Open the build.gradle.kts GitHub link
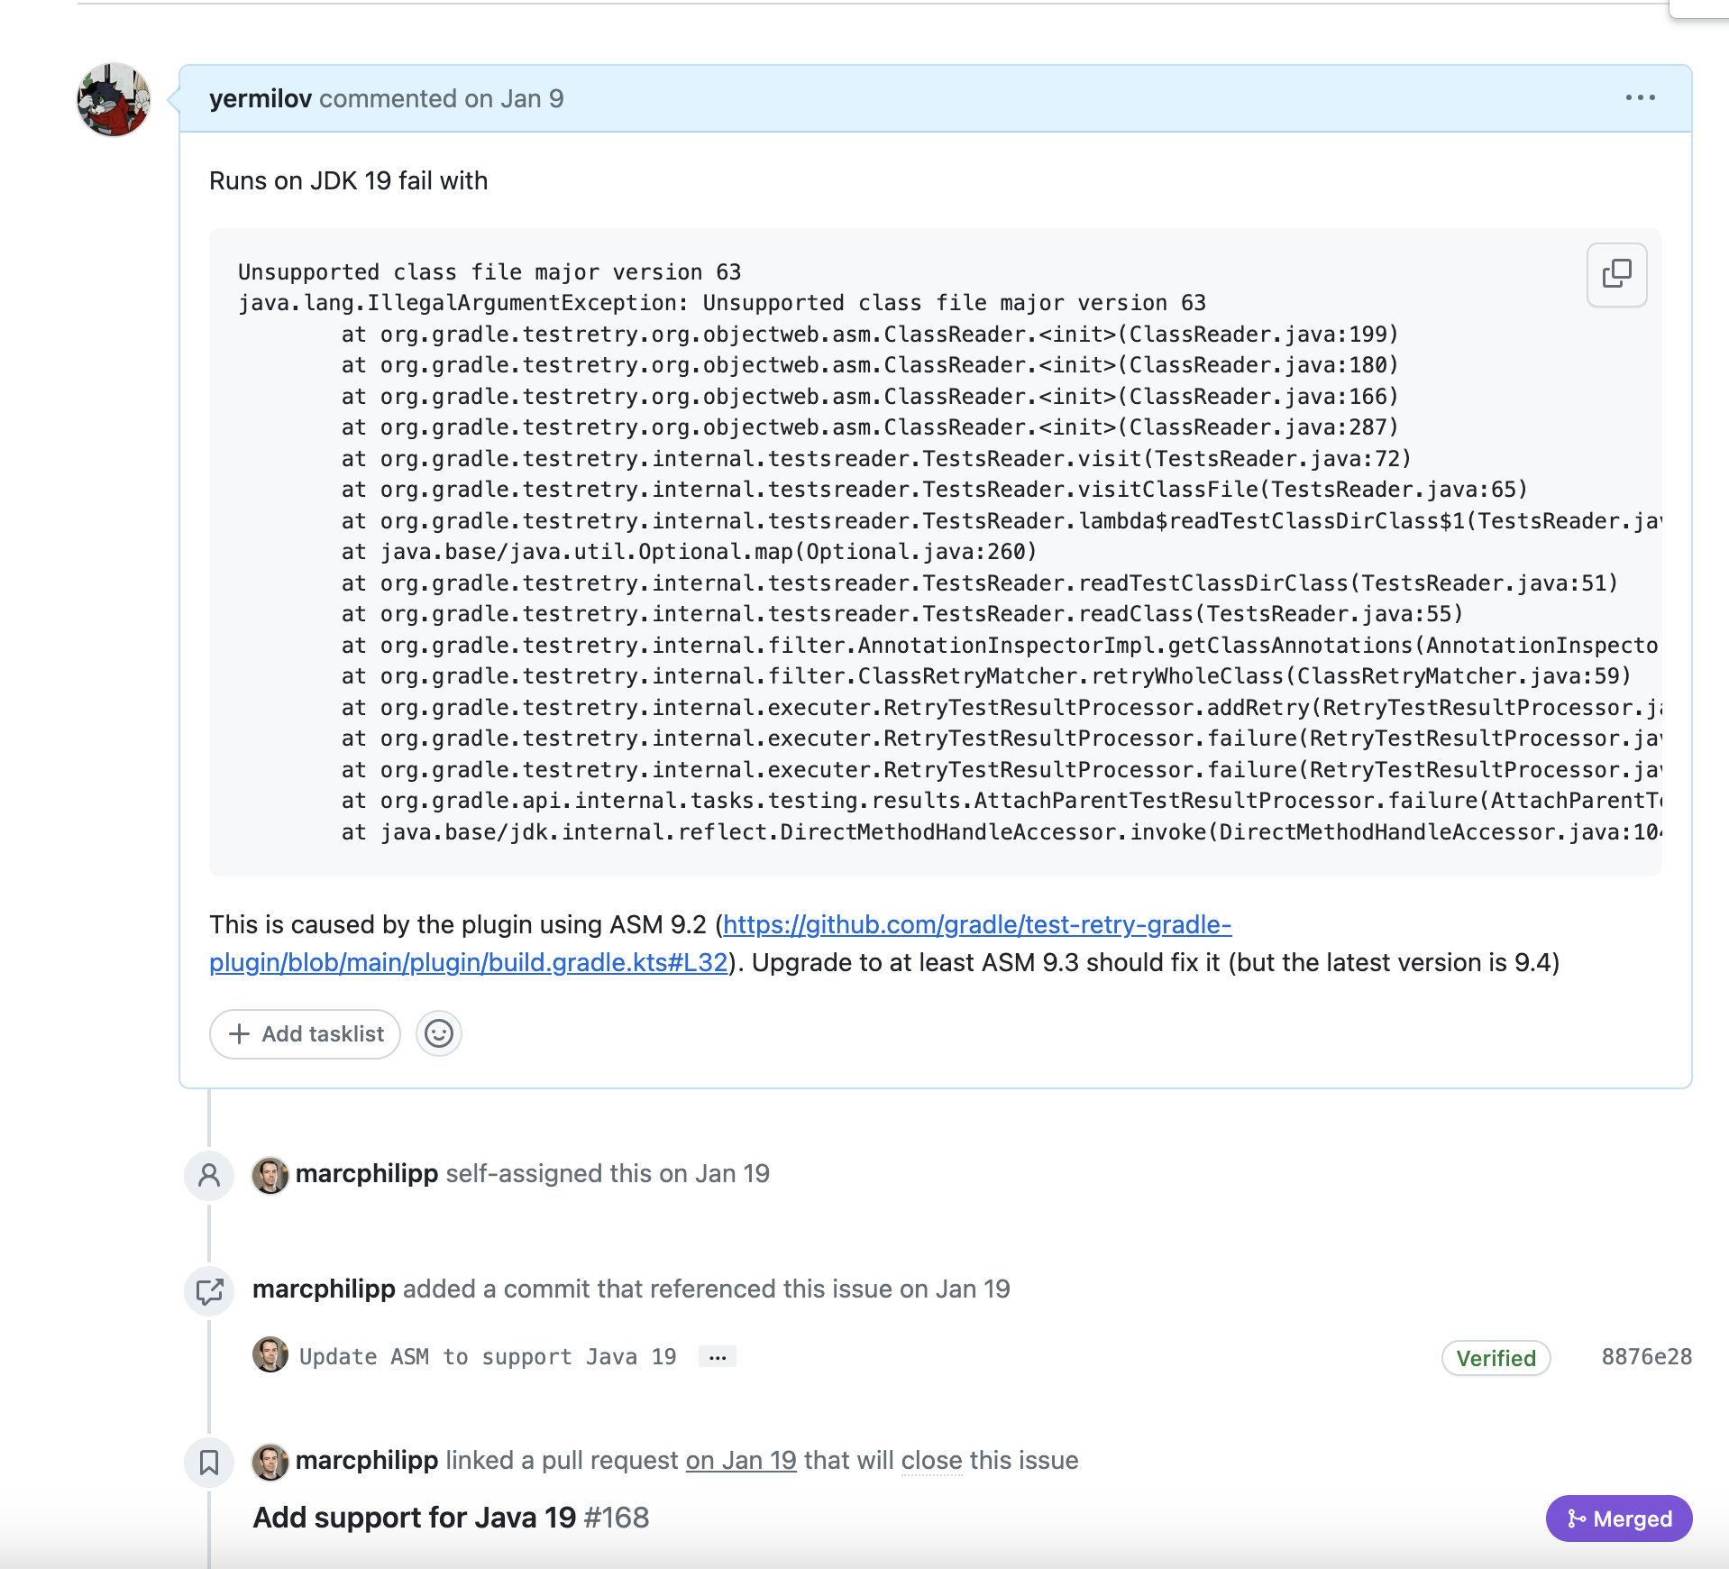 720,943
